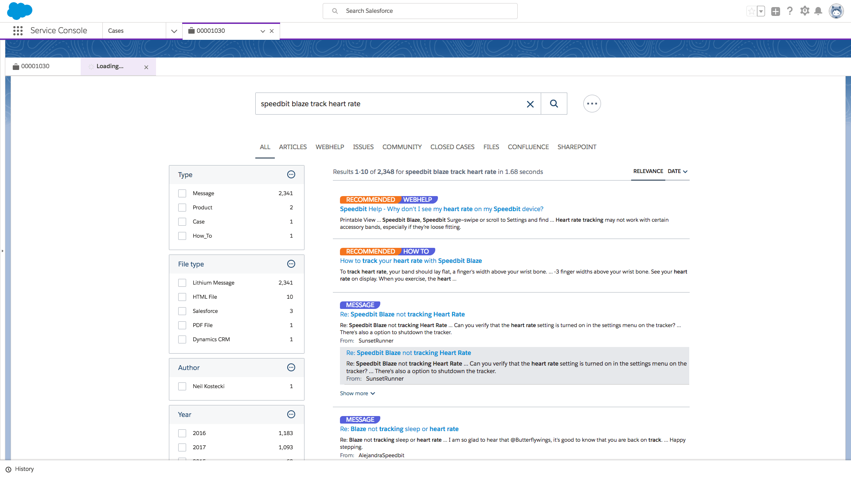The width and height of the screenshot is (851, 478).
Task: Click the Search Salesforce global field
Action: 420,11
